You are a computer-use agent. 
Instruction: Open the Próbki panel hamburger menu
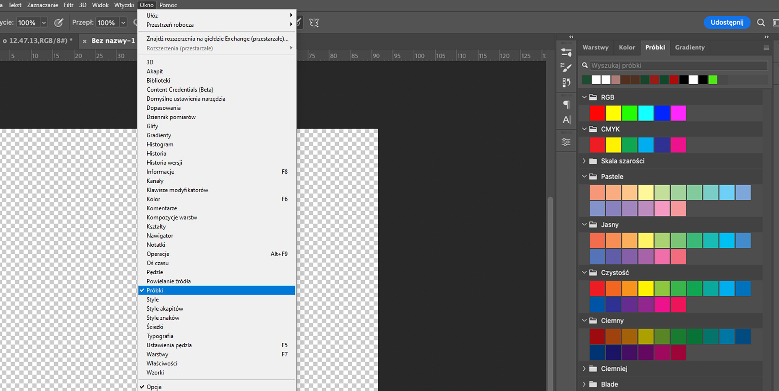coord(766,47)
